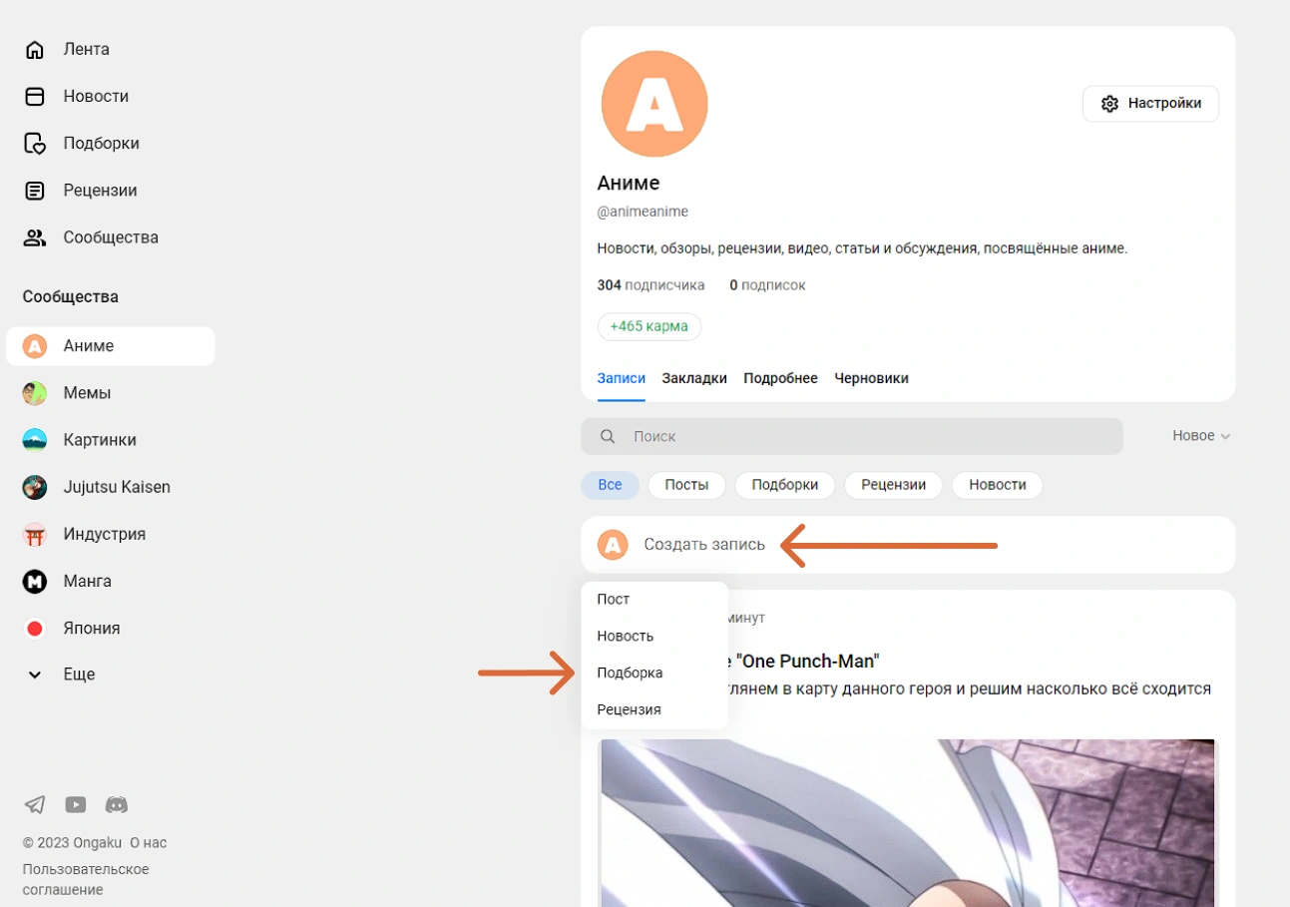Click the Рецензии sidebar icon
The image size is (1290, 907).
[35, 191]
